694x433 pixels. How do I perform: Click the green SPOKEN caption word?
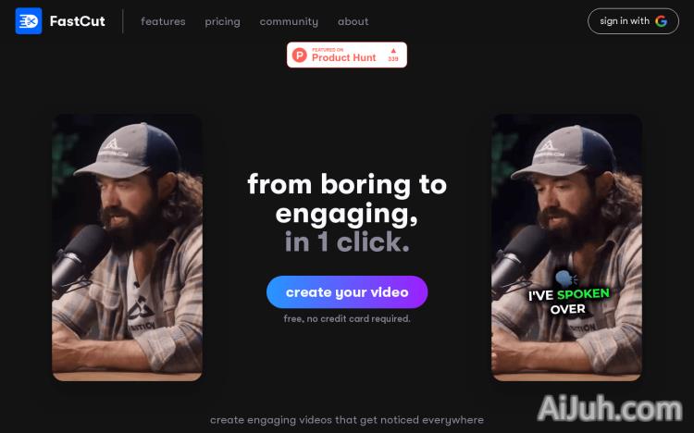point(583,294)
